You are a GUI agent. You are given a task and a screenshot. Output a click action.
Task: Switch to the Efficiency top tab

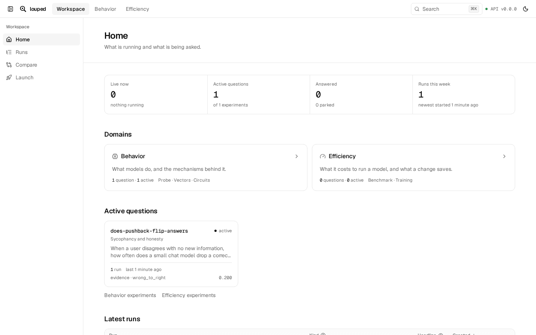137,9
